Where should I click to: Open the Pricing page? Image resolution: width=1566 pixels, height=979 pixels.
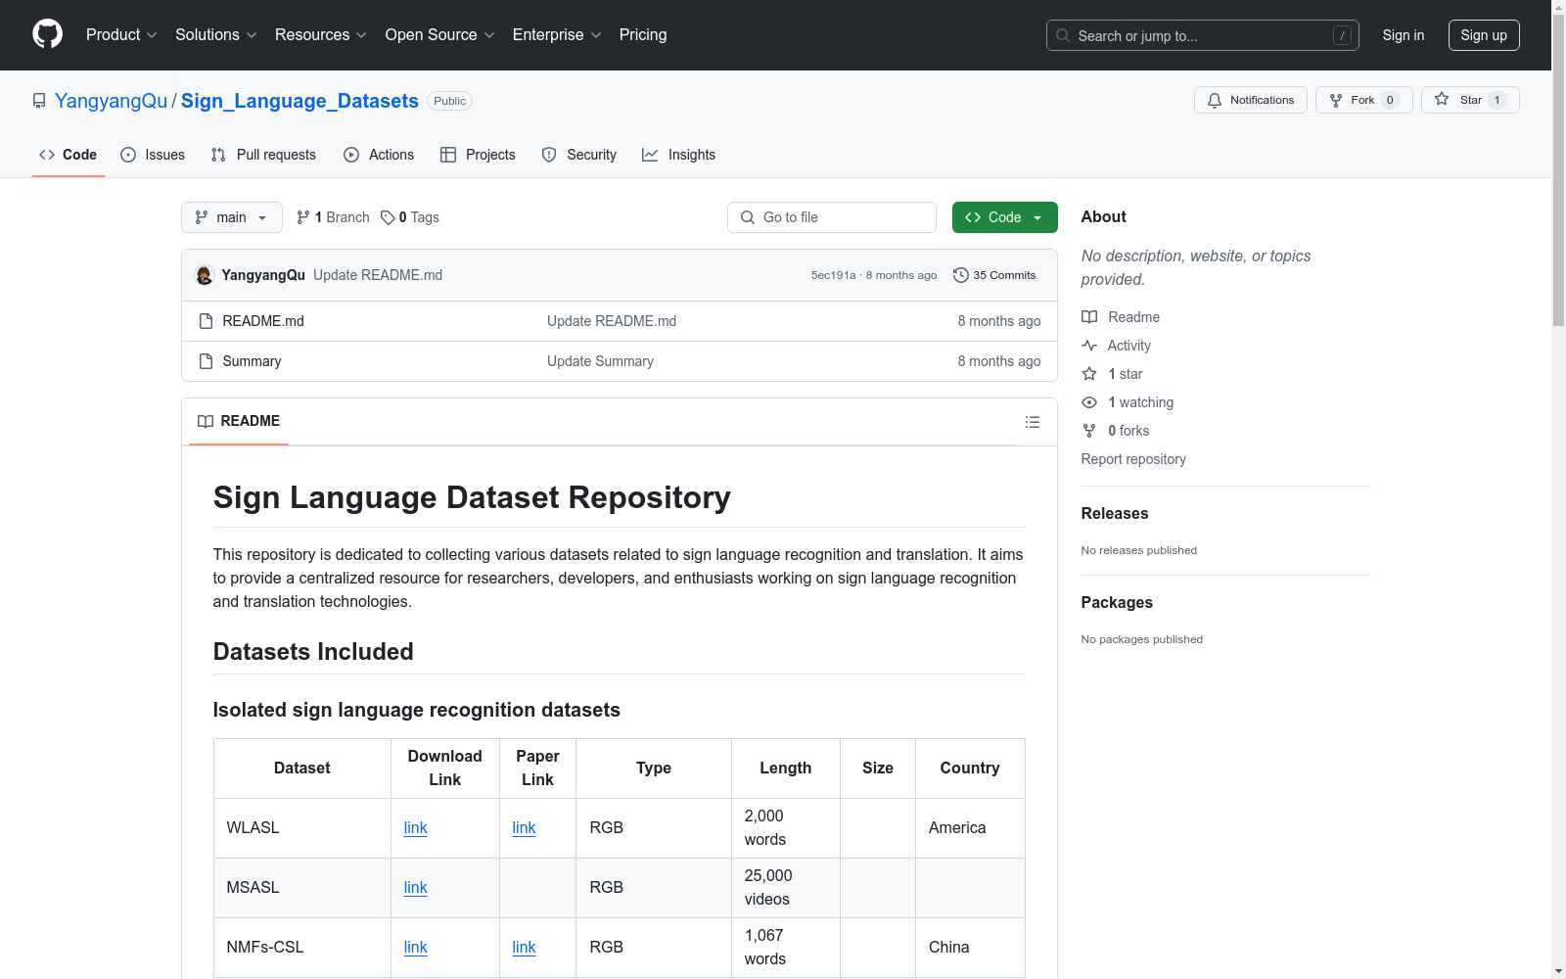tap(643, 34)
